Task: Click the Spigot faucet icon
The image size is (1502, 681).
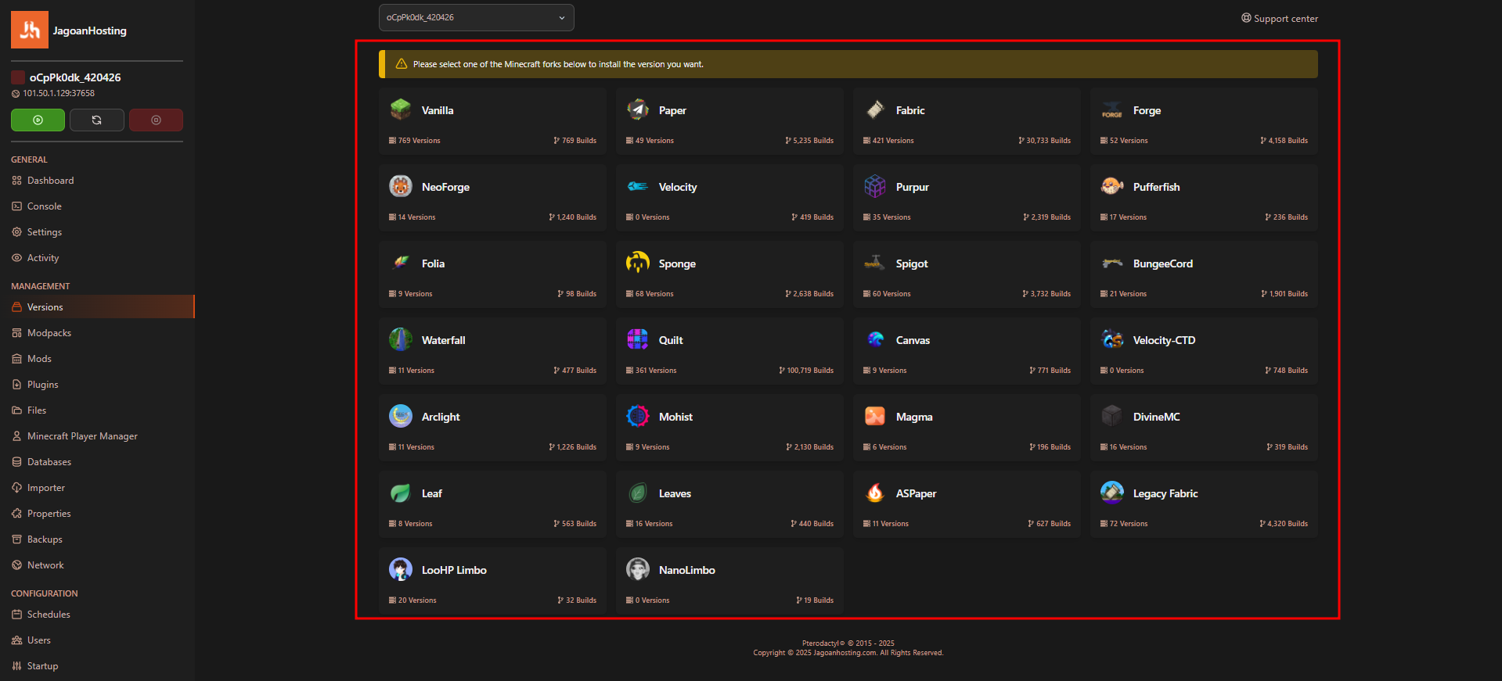Action: tap(875, 263)
